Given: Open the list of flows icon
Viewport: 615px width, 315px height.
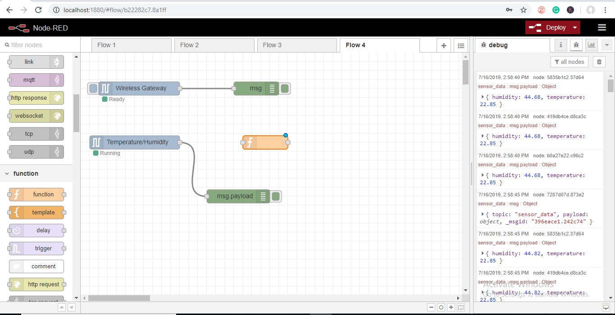Looking at the screenshot, I should (x=460, y=45).
